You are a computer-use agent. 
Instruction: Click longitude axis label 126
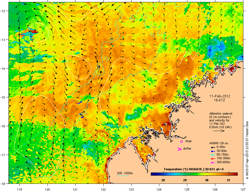point(215,189)
